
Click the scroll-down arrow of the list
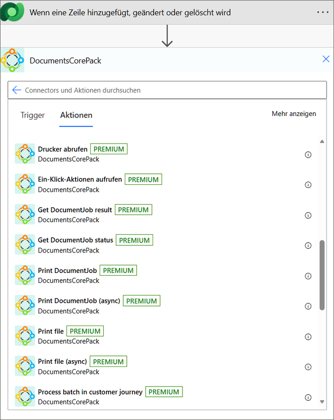(322, 402)
